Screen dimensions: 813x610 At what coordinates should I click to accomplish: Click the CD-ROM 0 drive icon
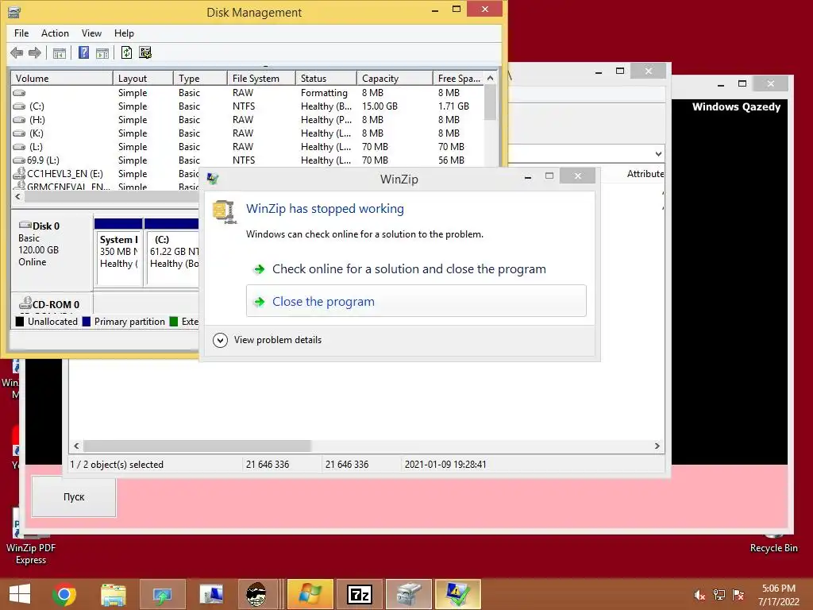(x=25, y=303)
